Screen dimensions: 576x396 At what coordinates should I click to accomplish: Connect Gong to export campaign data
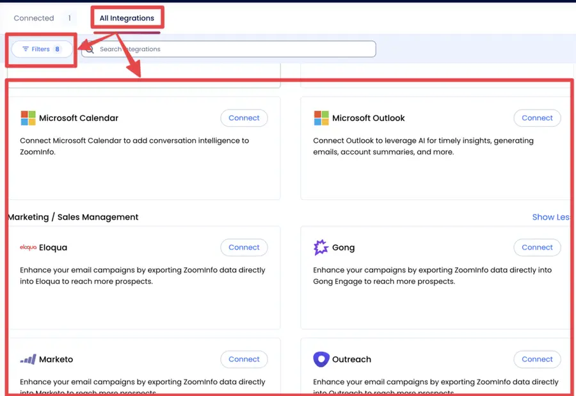point(537,247)
